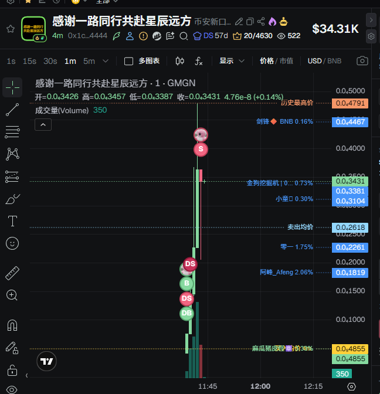Image resolution: width=380 pixels, height=394 pixels.
Task: Switch to the 15s timeframe
Action: [x=29, y=61]
